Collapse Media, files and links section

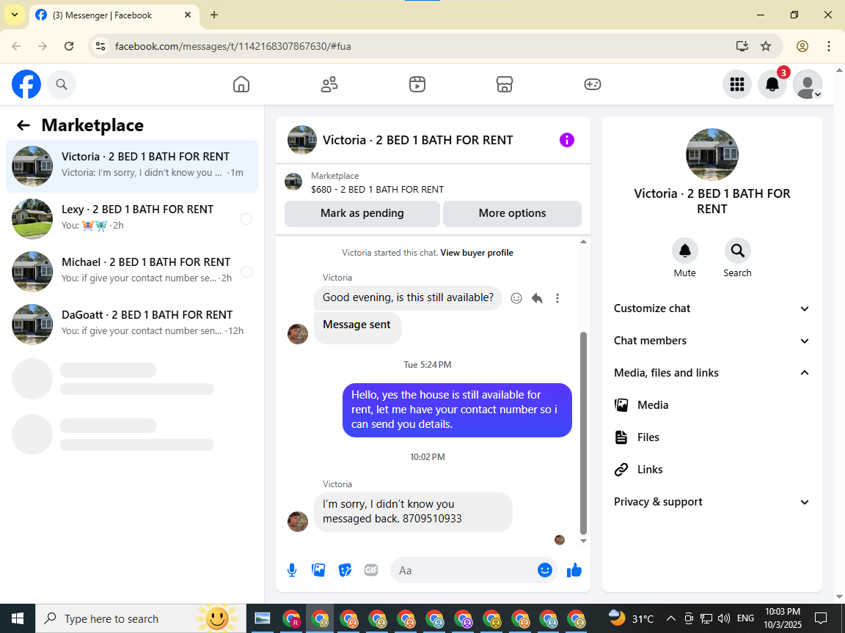(712, 373)
